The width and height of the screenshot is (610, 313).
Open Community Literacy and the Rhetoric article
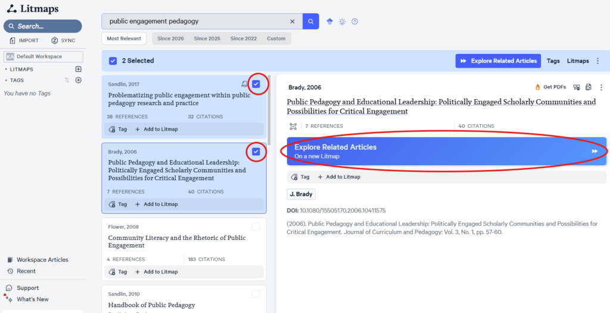click(x=177, y=242)
